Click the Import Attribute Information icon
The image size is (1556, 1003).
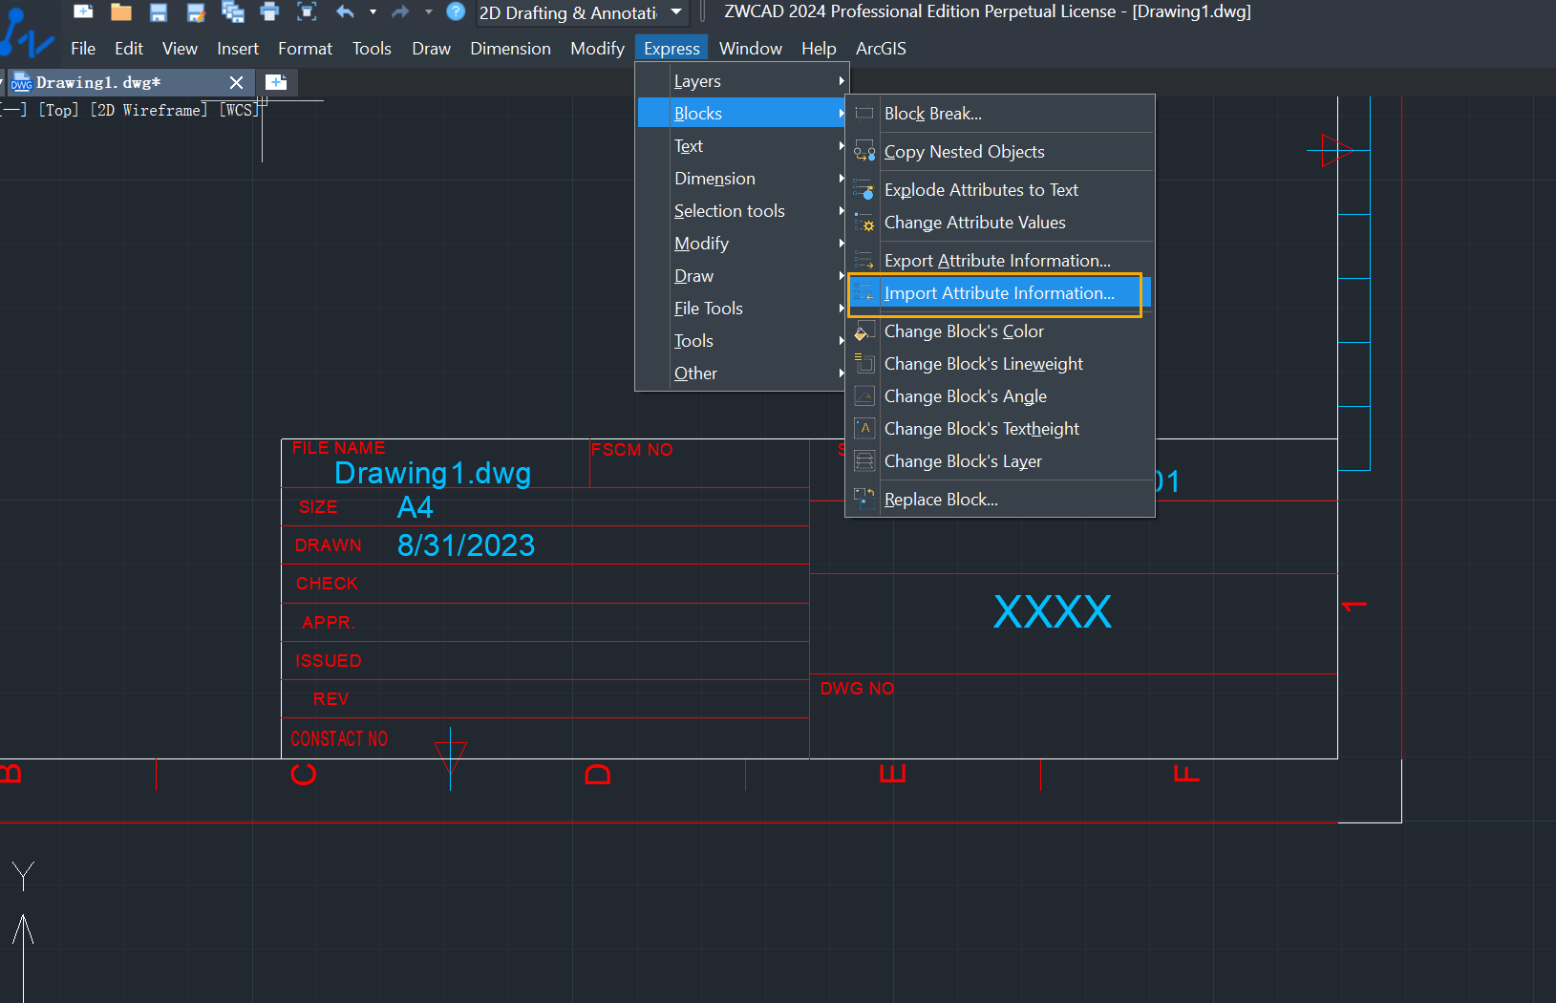864,293
